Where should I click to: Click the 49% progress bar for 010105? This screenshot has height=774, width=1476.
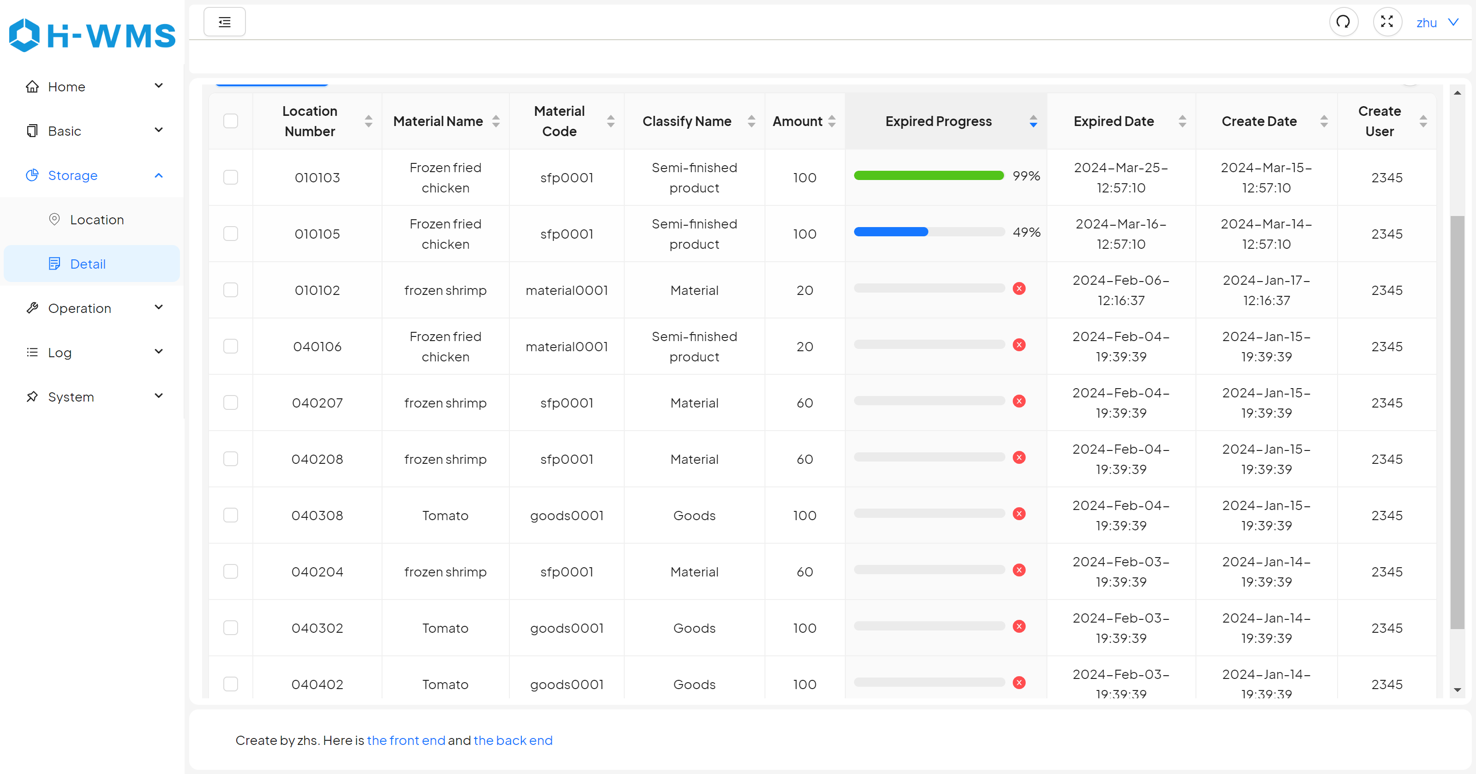(x=929, y=232)
